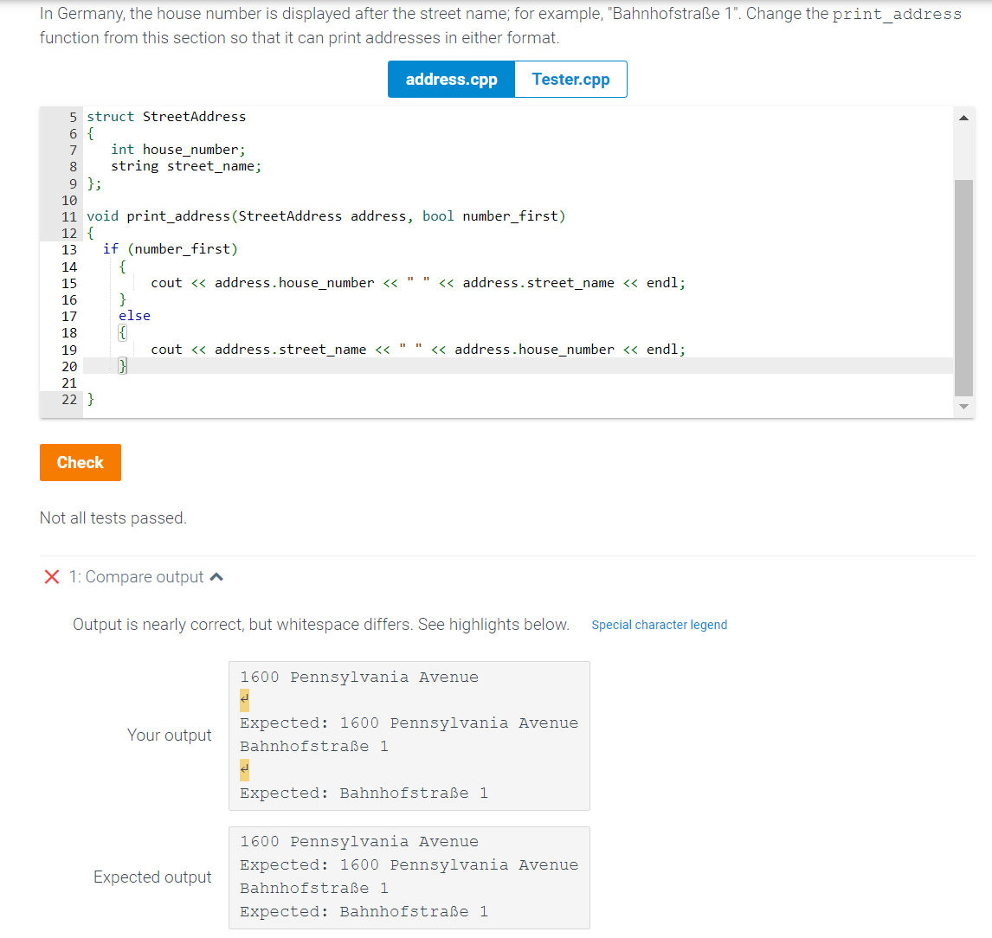
Task: Click the Your output result box
Action: tap(409, 735)
